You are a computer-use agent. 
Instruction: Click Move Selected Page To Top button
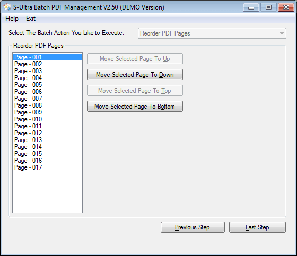point(135,91)
